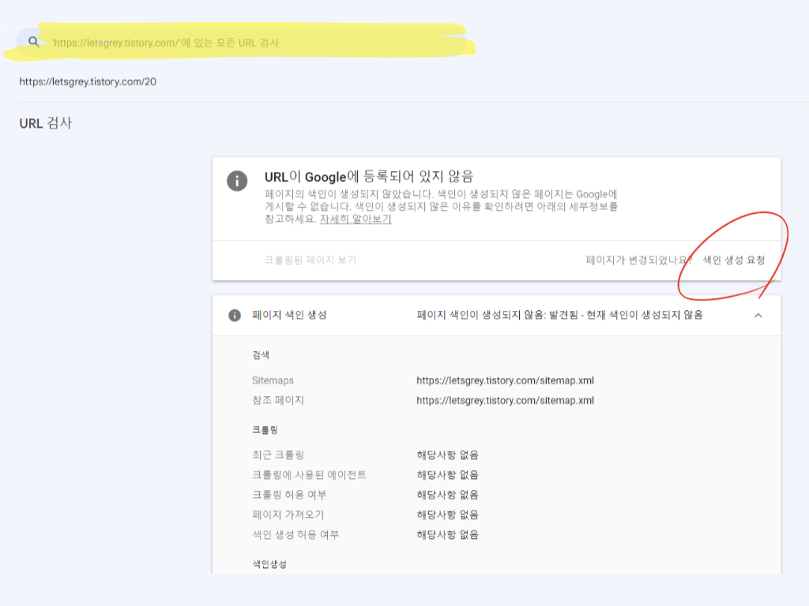Click the inspected URL 'https://letsgrey.tistory.com/20'
Viewport: 809px width, 606px height.
(x=88, y=81)
